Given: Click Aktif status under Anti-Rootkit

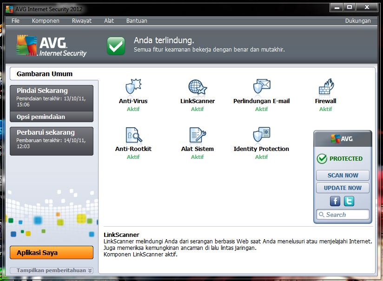Looking at the screenshot, I should click(133, 157).
